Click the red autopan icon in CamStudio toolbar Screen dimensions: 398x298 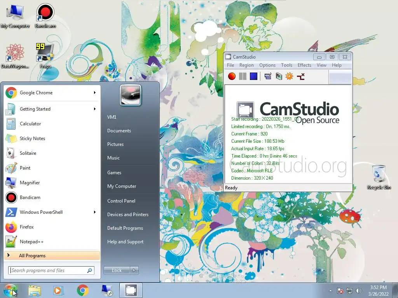pos(300,76)
